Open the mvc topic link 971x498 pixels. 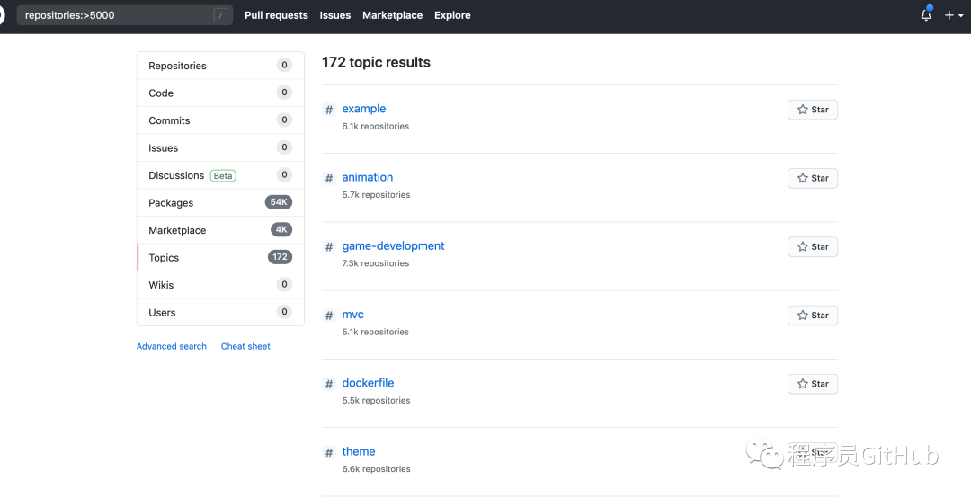353,315
